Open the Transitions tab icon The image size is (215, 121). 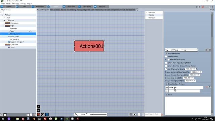(80, 7)
